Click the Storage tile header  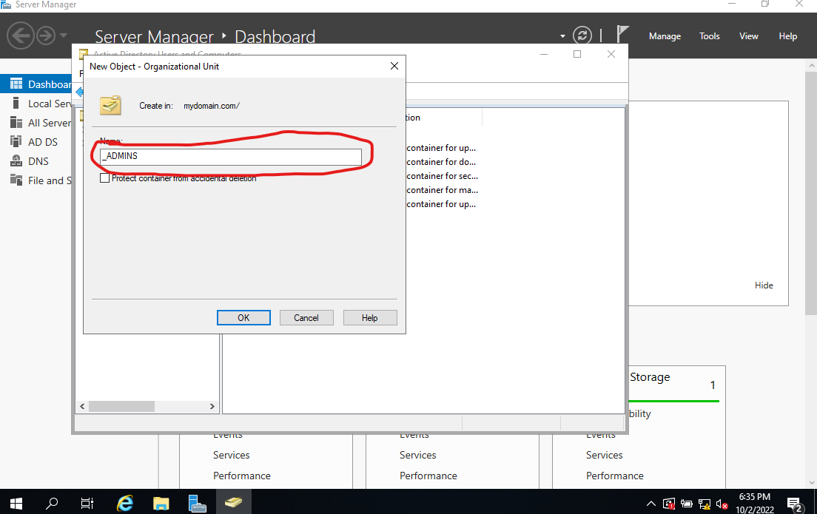pos(650,377)
